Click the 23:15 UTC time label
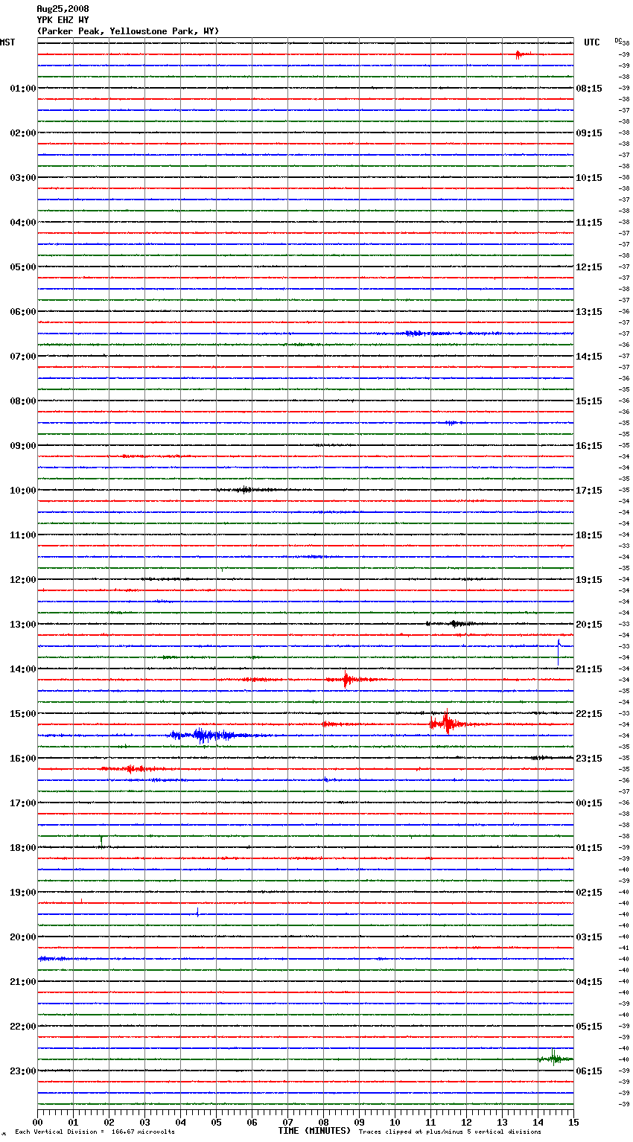 tap(589, 759)
